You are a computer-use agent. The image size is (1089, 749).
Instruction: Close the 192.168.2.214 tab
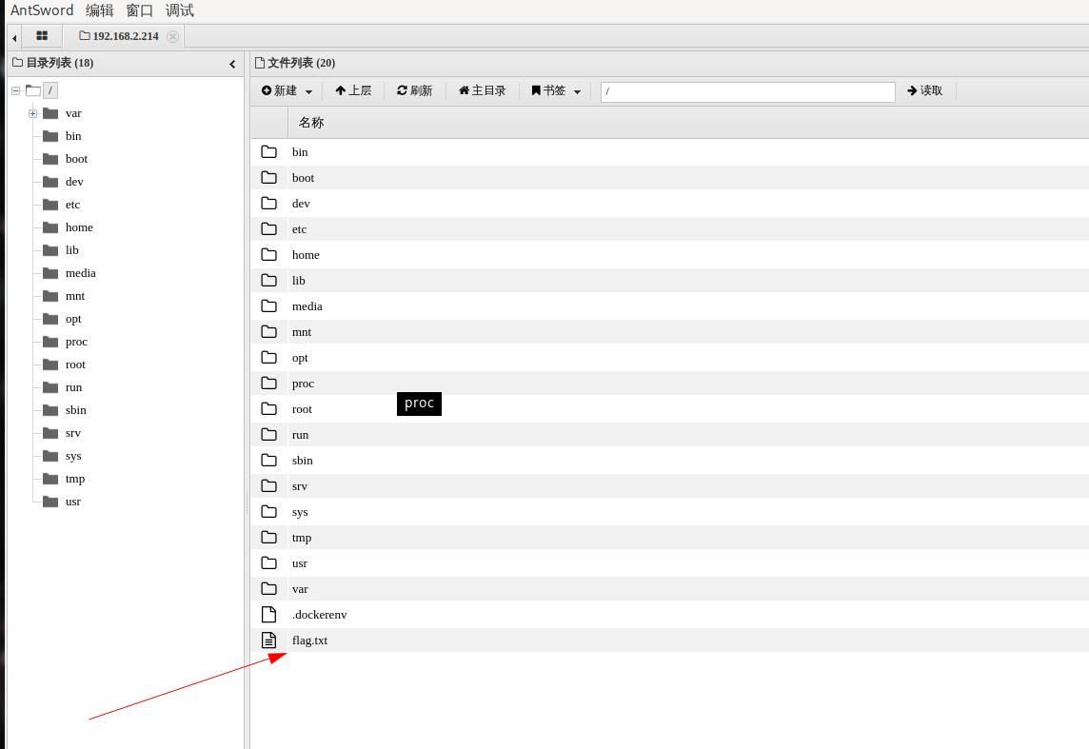click(172, 36)
